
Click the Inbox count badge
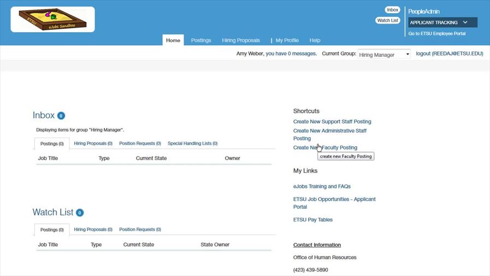(61, 116)
